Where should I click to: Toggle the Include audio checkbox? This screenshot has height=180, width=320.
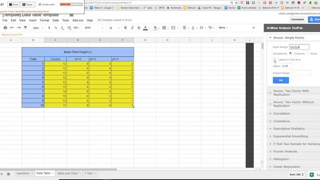(40, 4)
